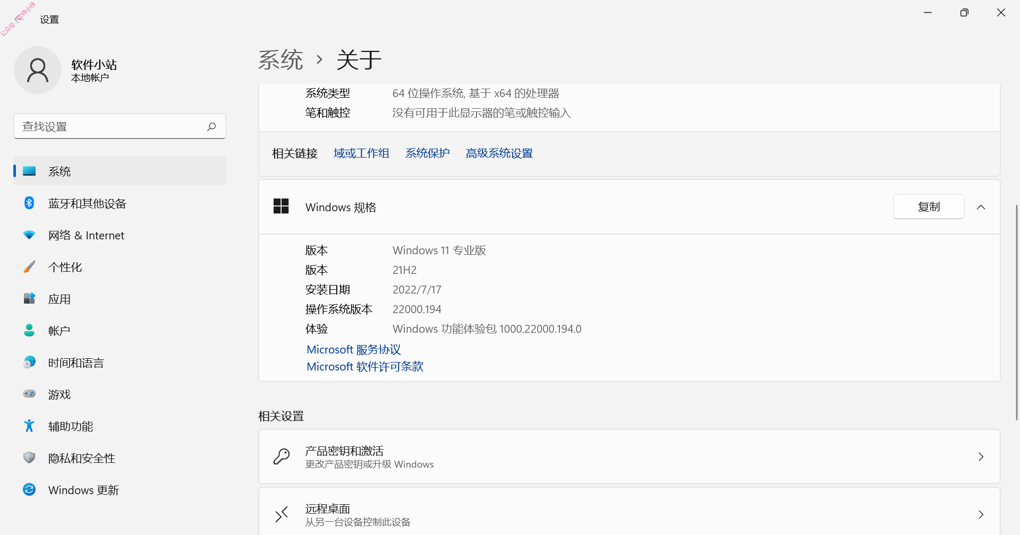This screenshot has width=1020, height=535.
Task: Open Microsoft 服务协议 link
Action: tap(354, 350)
